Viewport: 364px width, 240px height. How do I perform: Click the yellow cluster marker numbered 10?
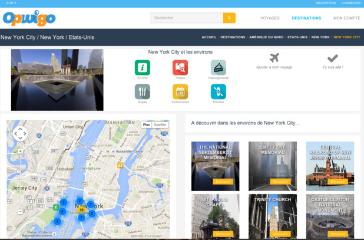tap(81, 209)
